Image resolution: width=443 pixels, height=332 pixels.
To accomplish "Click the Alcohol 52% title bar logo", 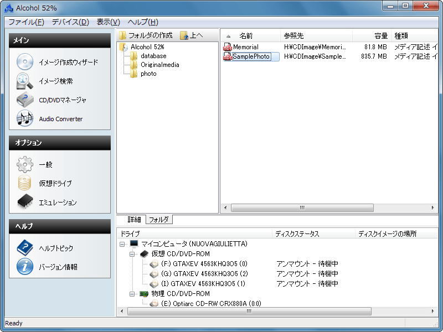I will 9,8.
